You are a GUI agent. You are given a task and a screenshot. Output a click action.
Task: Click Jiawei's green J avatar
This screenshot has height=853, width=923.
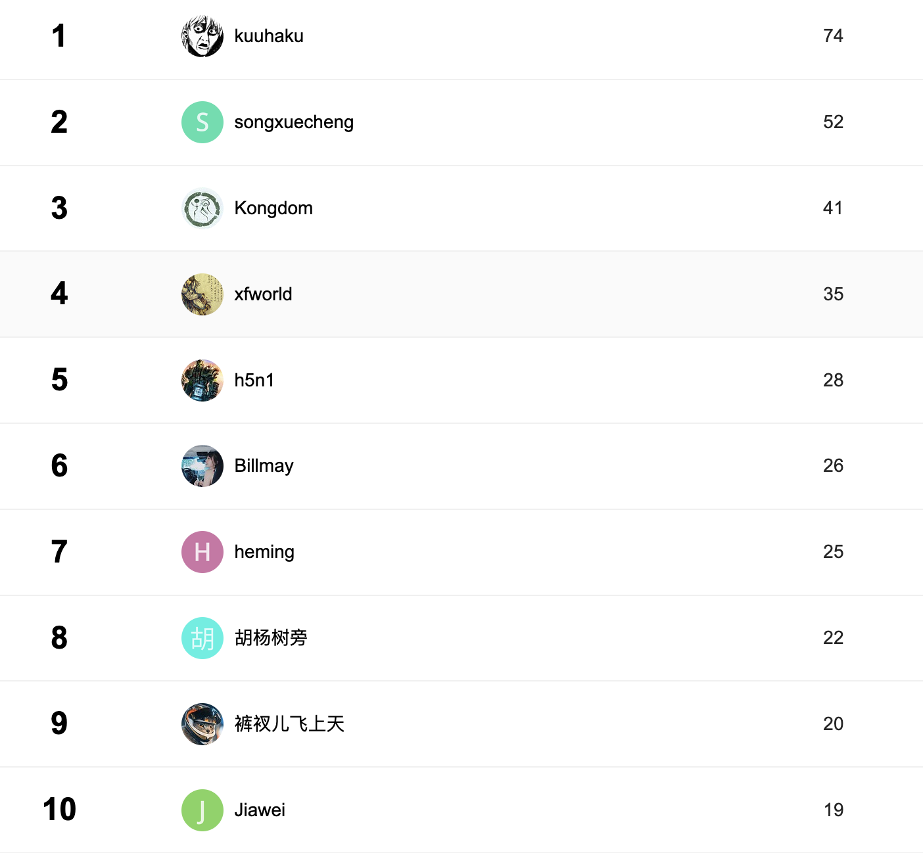tap(202, 810)
